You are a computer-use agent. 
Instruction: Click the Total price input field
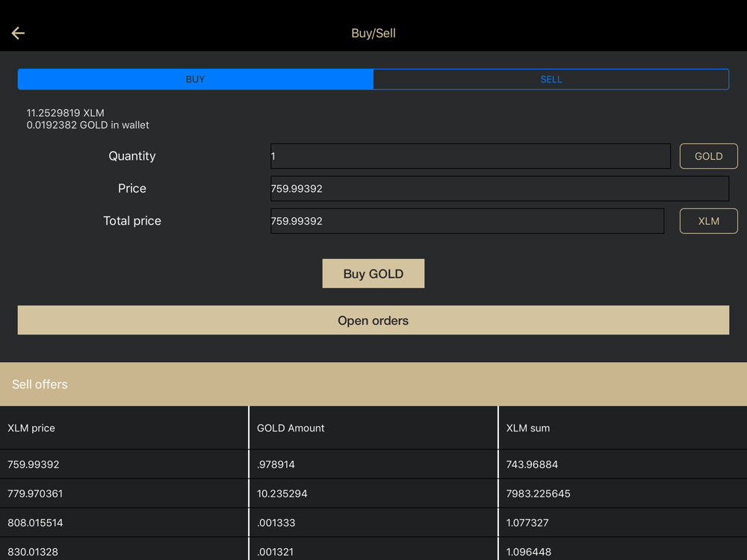coord(467,221)
